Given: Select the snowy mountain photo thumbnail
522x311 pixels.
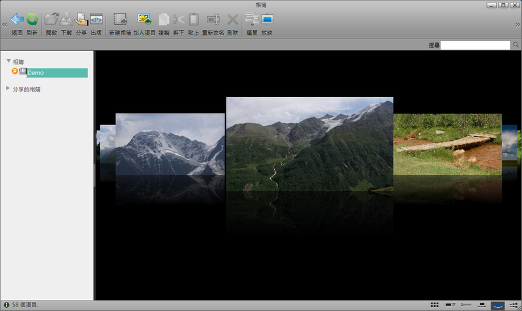Looking at the screenshot, I should [170, 143].
